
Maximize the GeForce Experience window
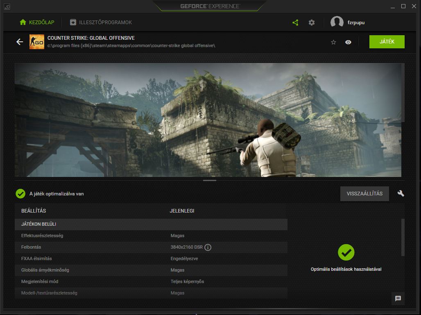click(x=403, y=6)
